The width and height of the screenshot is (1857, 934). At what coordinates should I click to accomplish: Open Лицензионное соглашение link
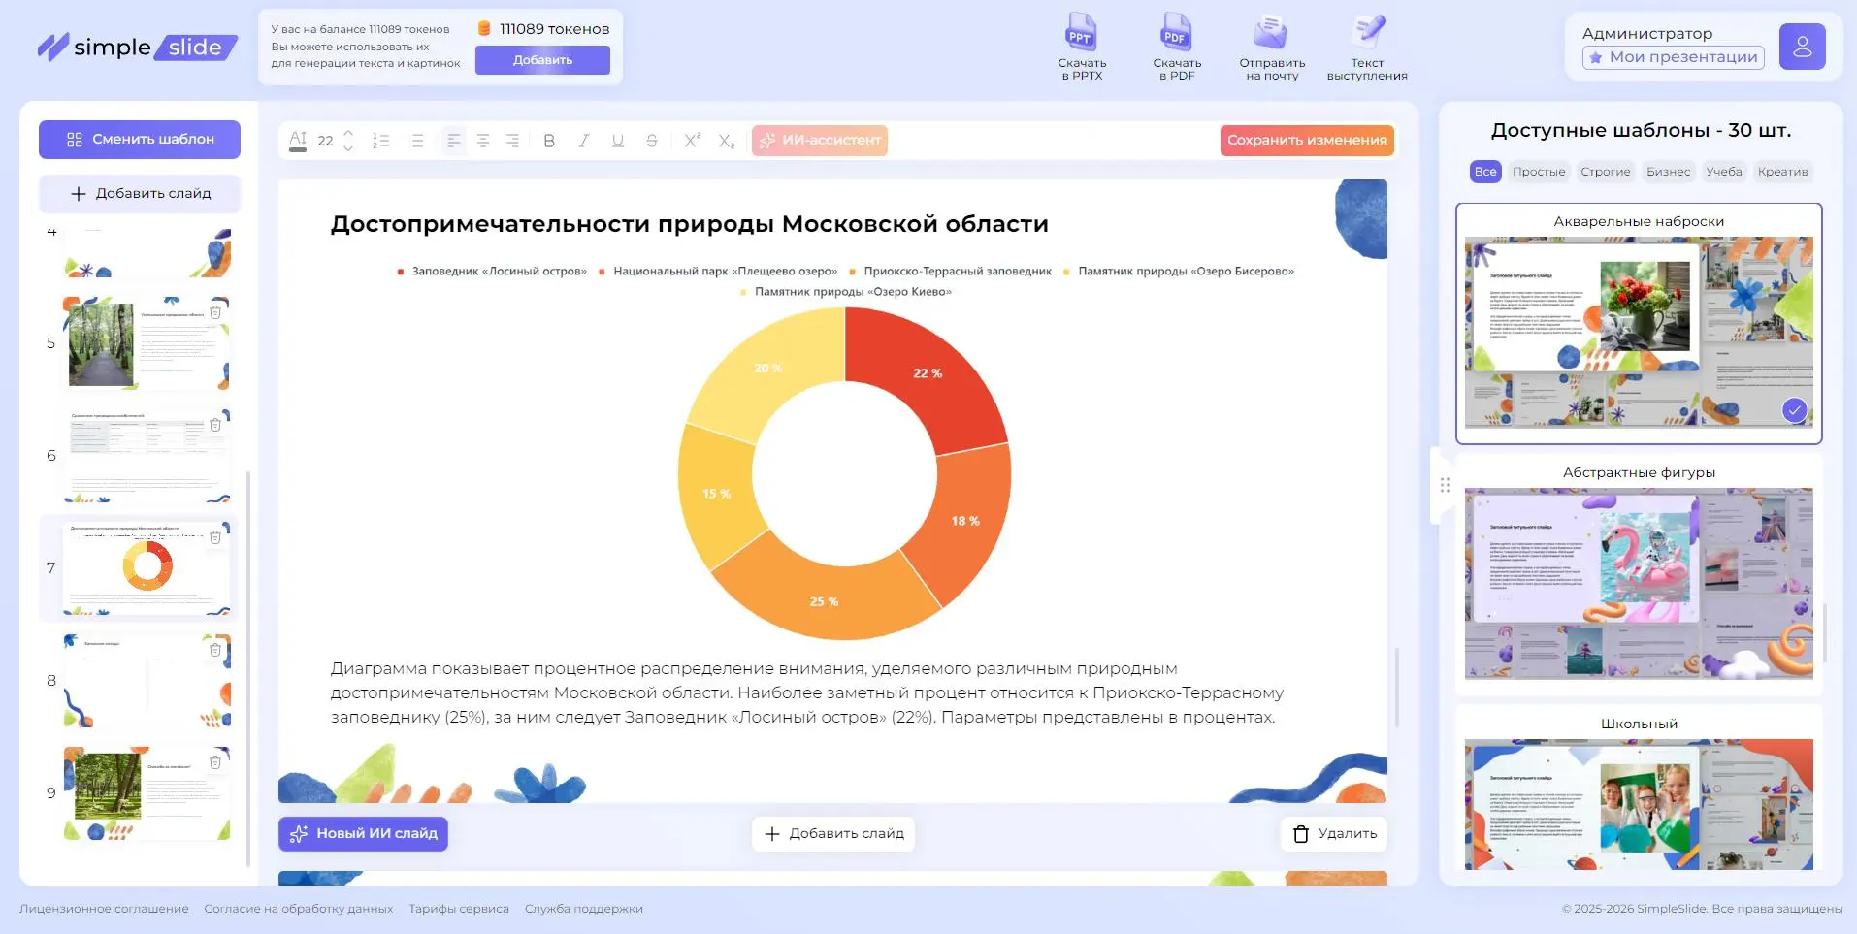click(104, 909)
